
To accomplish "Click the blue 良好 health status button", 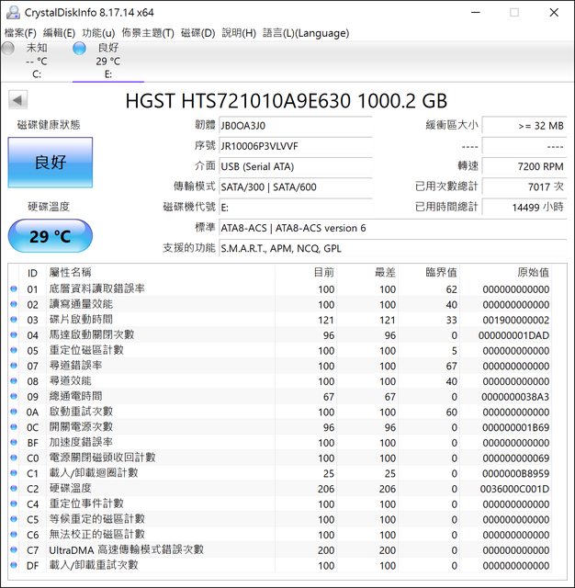I will click(x=51, y=163).
